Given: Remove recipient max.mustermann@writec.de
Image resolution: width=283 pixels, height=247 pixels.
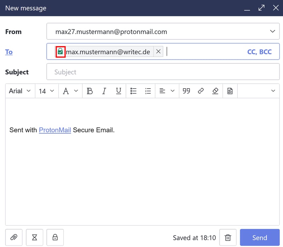Looking at the screenshot, I should tap(158, 51).
